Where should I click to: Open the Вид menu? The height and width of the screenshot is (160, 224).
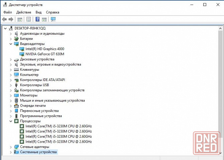click(x=38, y=12)
